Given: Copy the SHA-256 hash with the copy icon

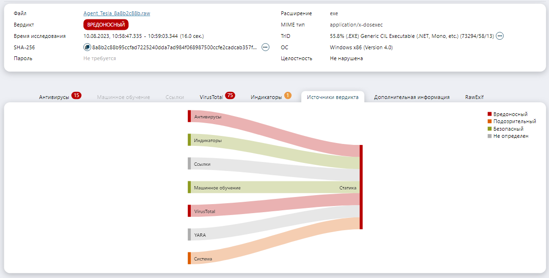Looking at the screenshot, I should [87, 47].
